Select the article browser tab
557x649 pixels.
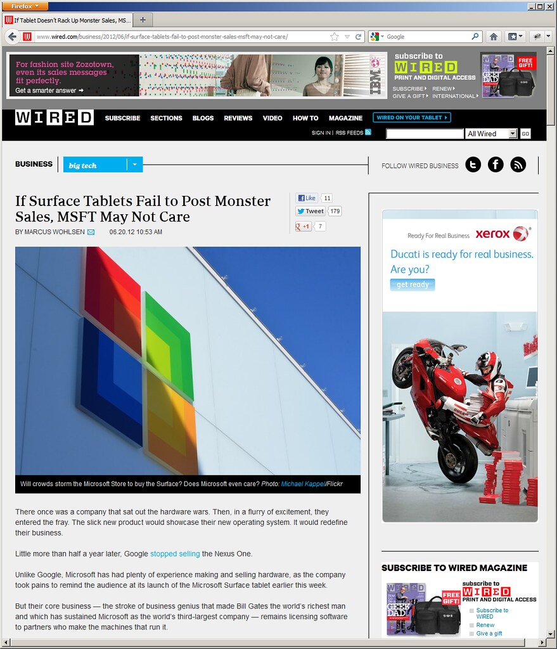(x=68, y=20)
